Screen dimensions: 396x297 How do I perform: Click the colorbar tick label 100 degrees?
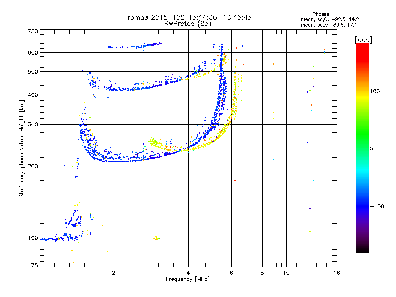pos(375,91)
